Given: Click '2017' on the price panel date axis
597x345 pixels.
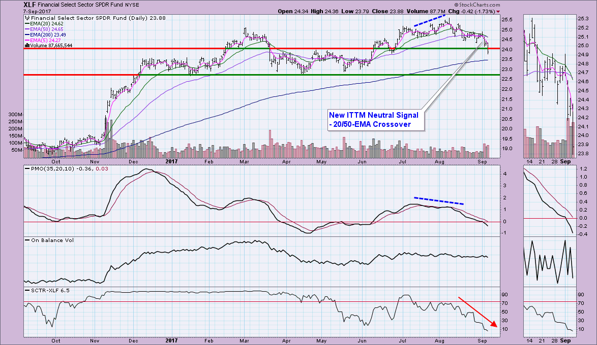Looking at the screenshot, I should click(x=172, y=161).
